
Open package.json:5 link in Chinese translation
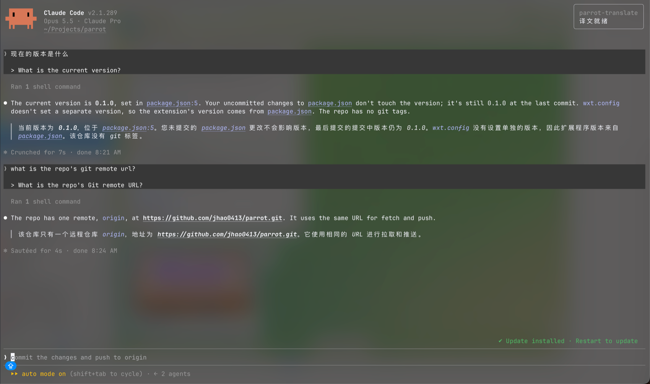(128, 128)
